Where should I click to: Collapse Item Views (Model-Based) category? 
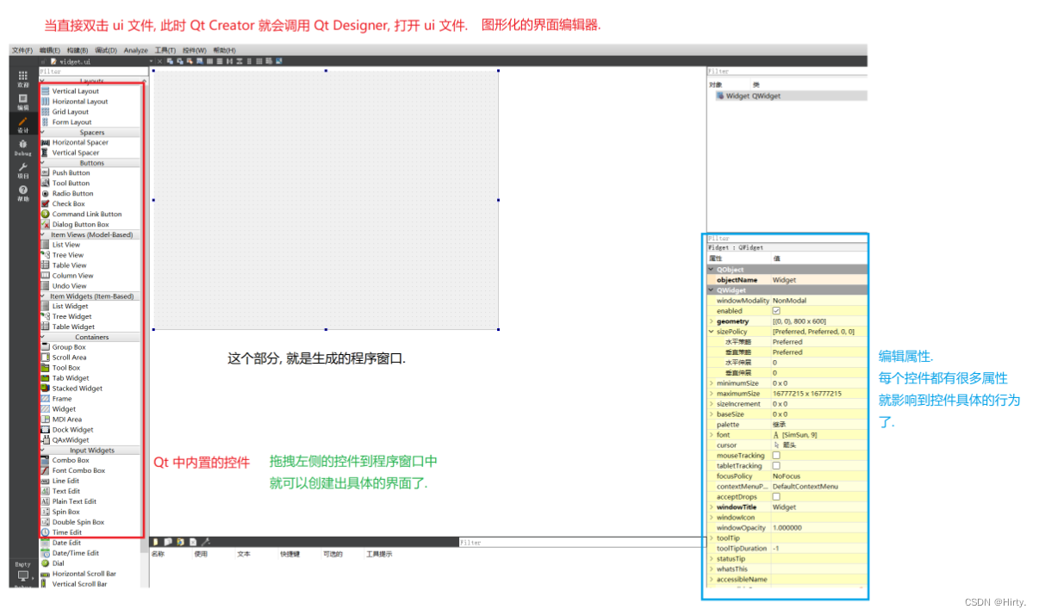tap(43, 234)
